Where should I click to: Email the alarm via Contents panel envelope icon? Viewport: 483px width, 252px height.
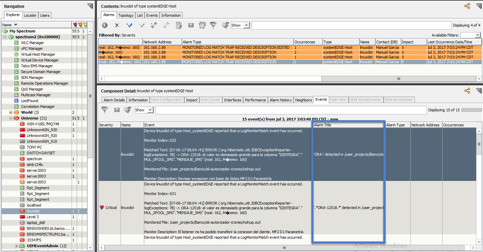(191, 25)
